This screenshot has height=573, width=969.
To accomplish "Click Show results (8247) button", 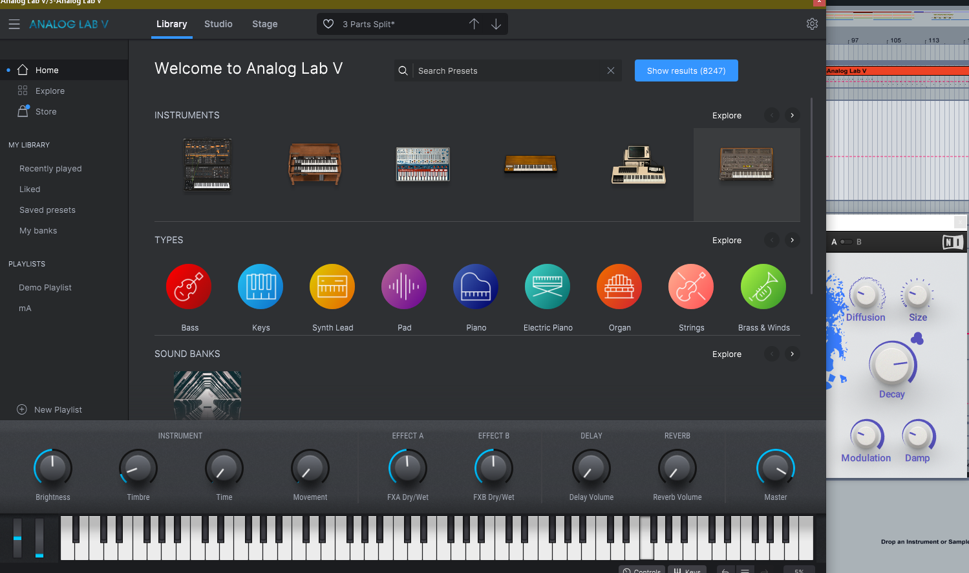I will coord(686,70).
